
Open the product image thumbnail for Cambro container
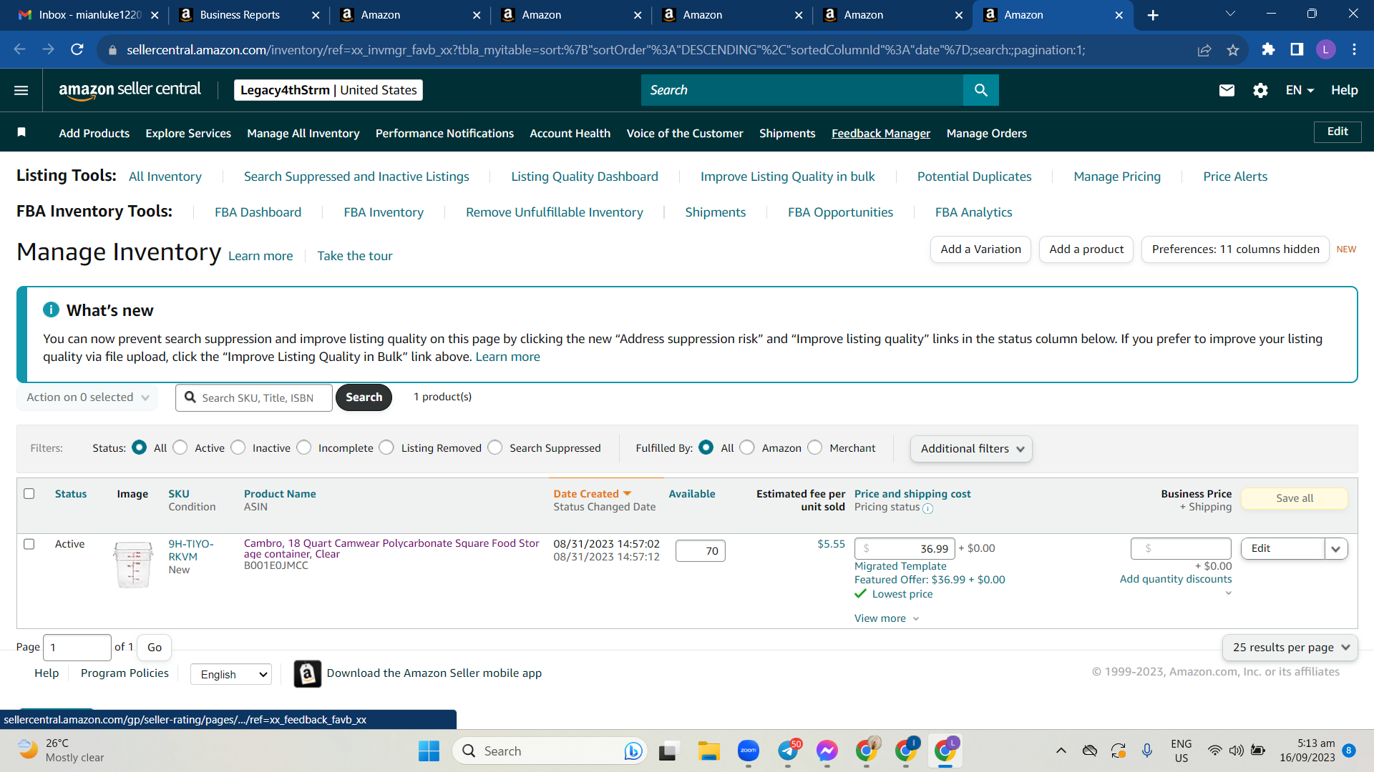click(133, 565)
